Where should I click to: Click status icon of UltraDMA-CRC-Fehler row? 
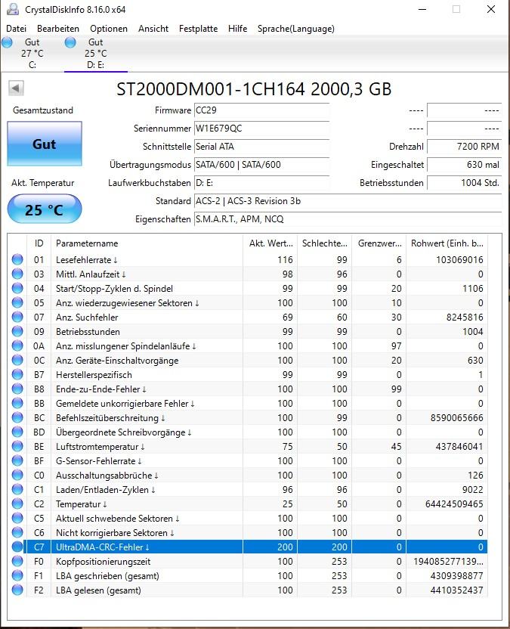coord(17,547)
